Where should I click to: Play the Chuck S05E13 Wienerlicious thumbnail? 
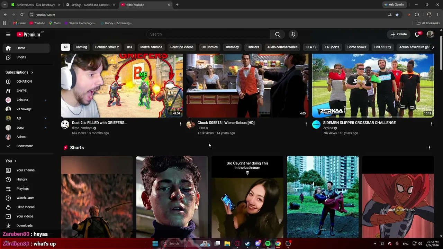coord(247,86)
